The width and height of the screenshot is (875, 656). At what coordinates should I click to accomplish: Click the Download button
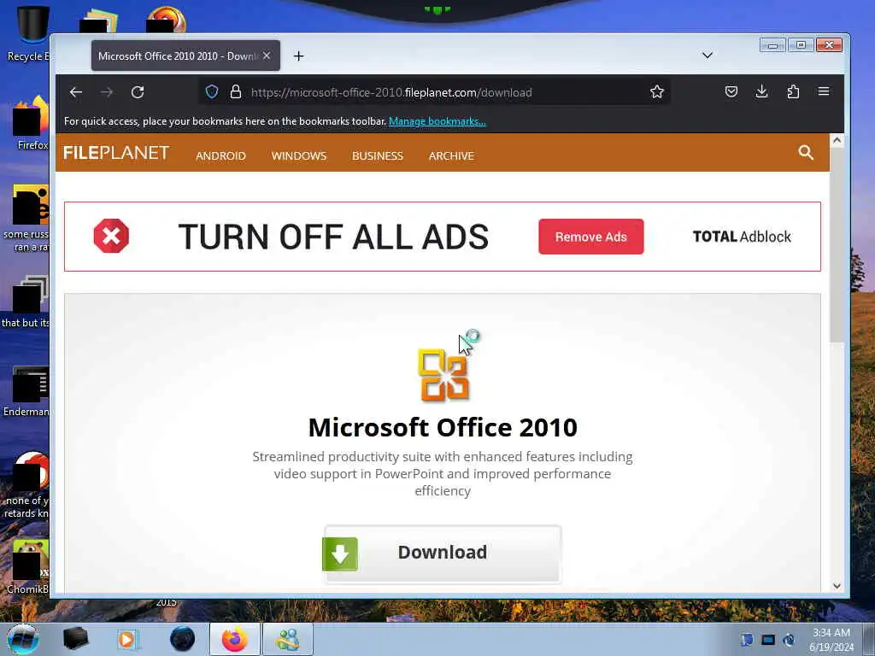[x=442, y=553]
